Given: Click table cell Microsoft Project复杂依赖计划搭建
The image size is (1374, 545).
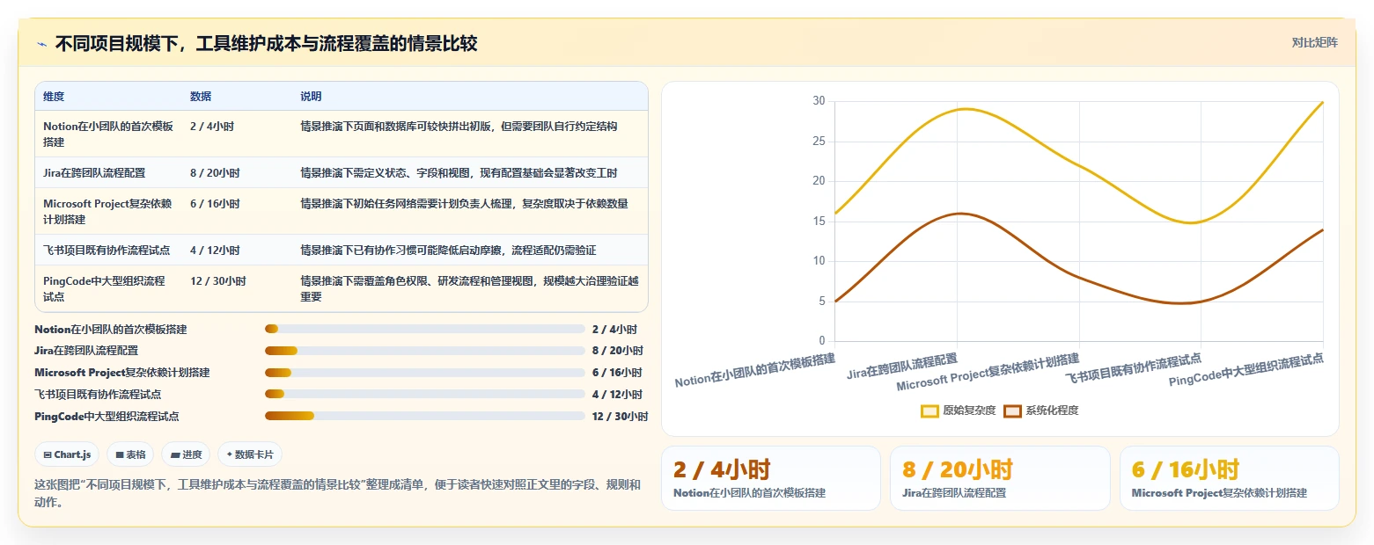Looking at the screenshot, I should click(108, 211).
